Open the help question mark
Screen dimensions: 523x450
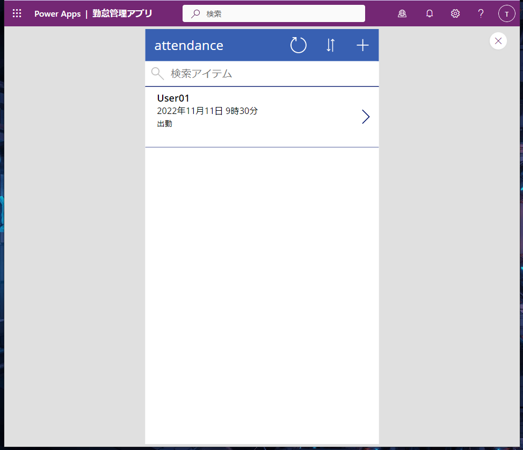[x=481, y=13]
